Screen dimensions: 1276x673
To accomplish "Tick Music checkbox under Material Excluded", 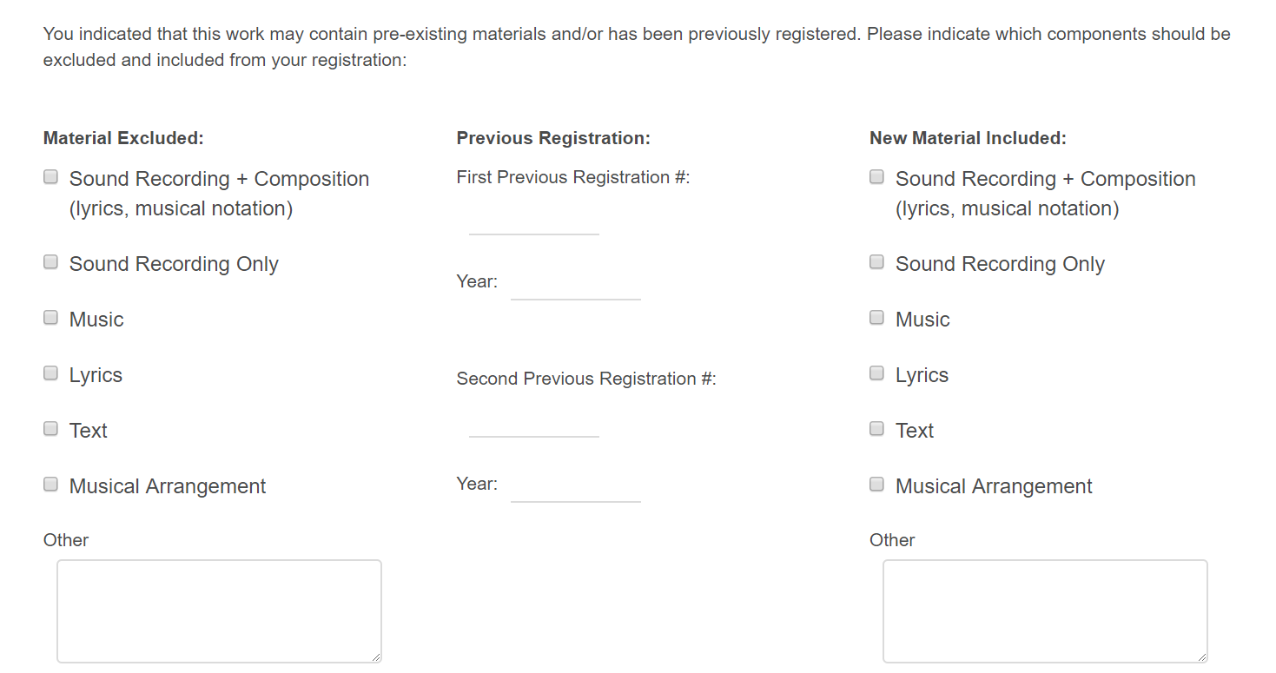I will point(51,318).
